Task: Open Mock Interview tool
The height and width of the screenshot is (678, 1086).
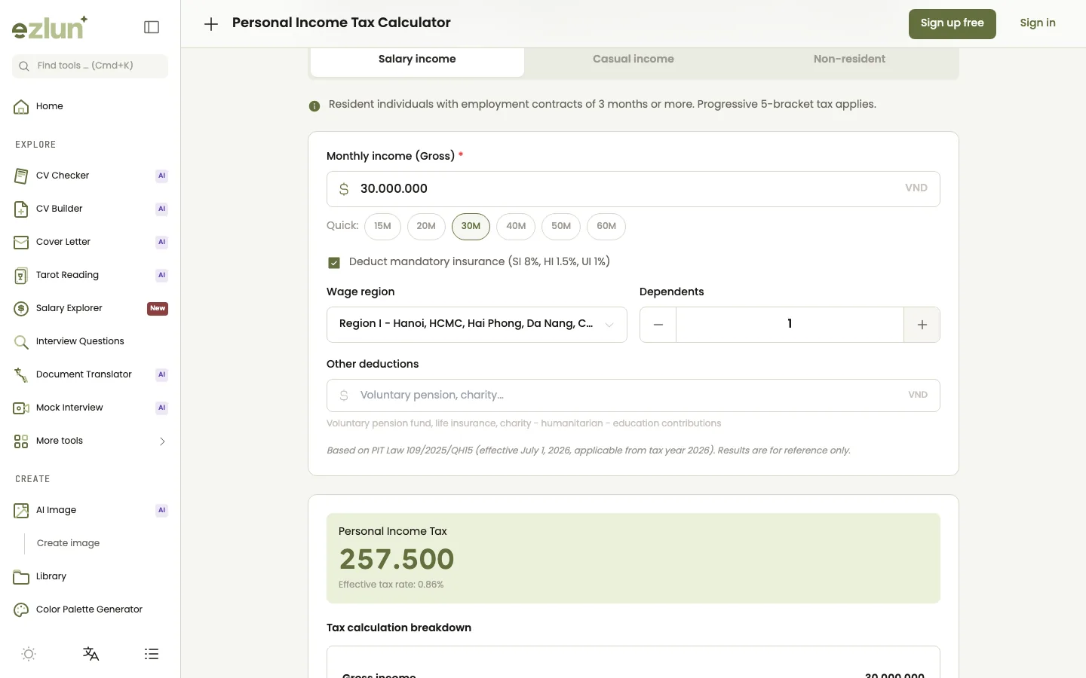Action: (x=90, y=408)
